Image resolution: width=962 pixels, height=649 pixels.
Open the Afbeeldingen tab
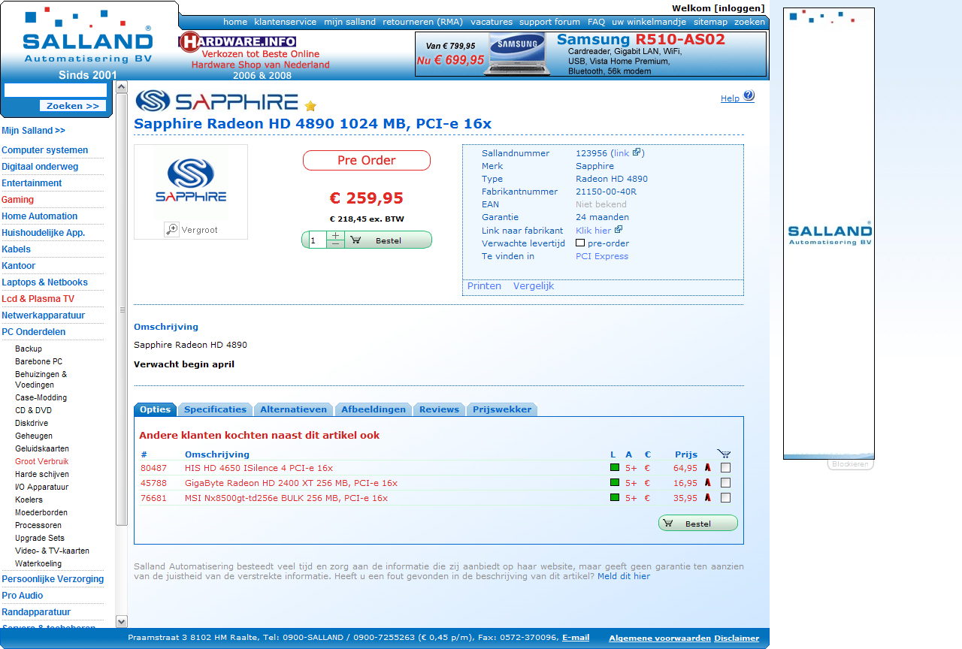coord(373,409)
